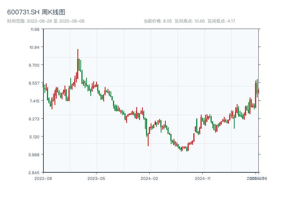
Task: Click the 7.415 y-axis price label
Action: point(35,101)
